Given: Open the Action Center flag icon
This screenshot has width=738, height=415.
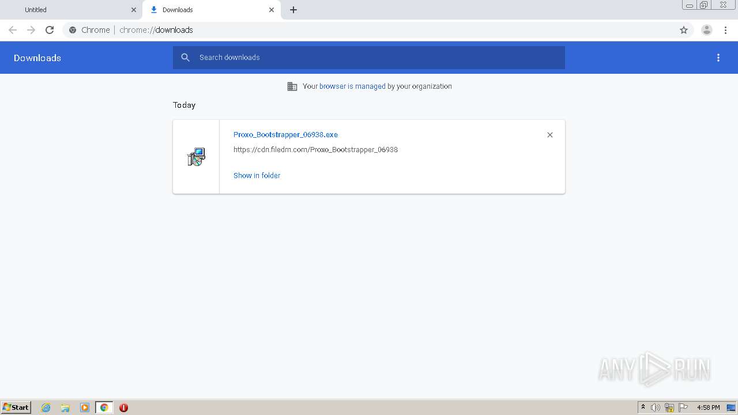Looking at the screenshot, I should click(683, 408).
